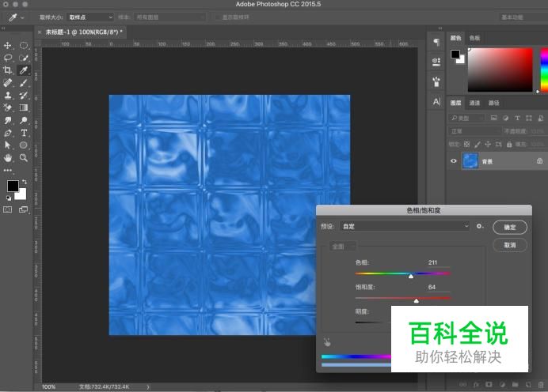Select the Eyedropper tool

pos(24,70)
